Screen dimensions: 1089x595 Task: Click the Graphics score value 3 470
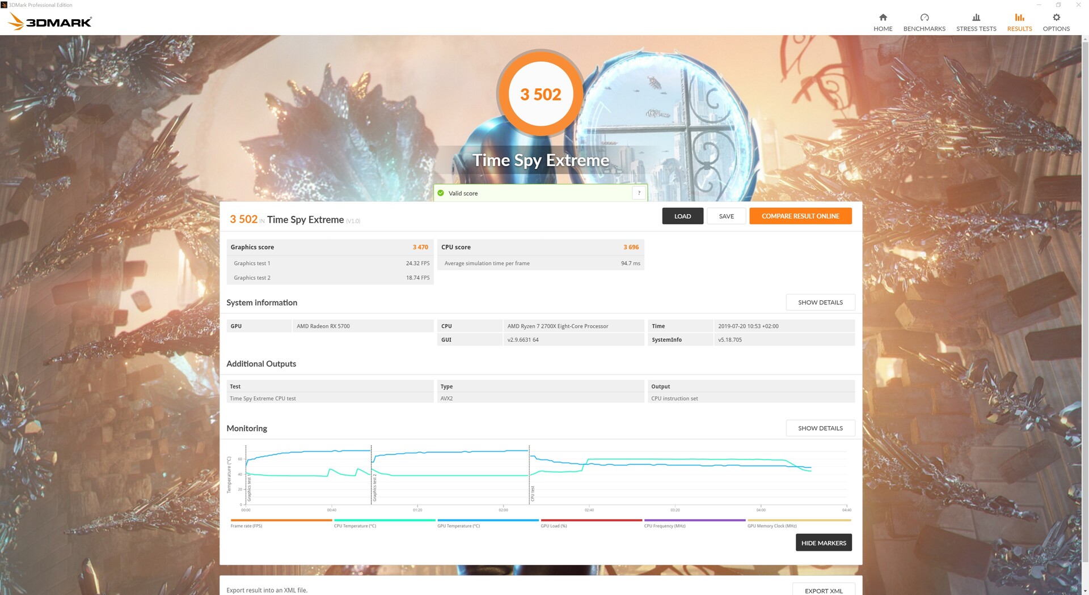tap(420, 247)
